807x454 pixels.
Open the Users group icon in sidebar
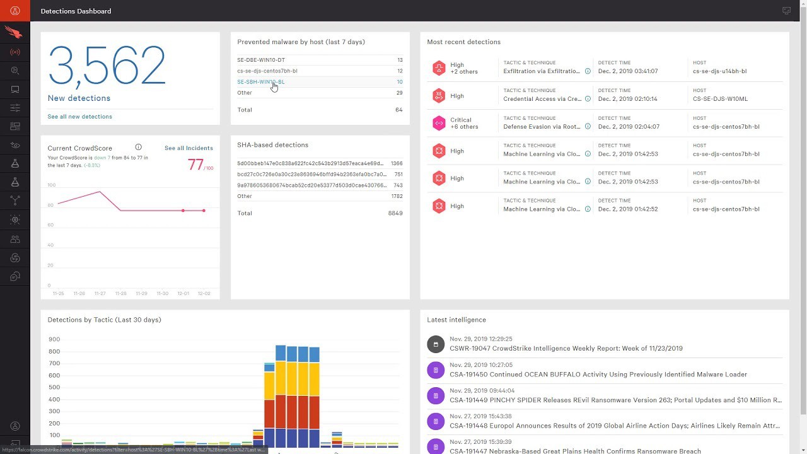(x=15, y=239)
